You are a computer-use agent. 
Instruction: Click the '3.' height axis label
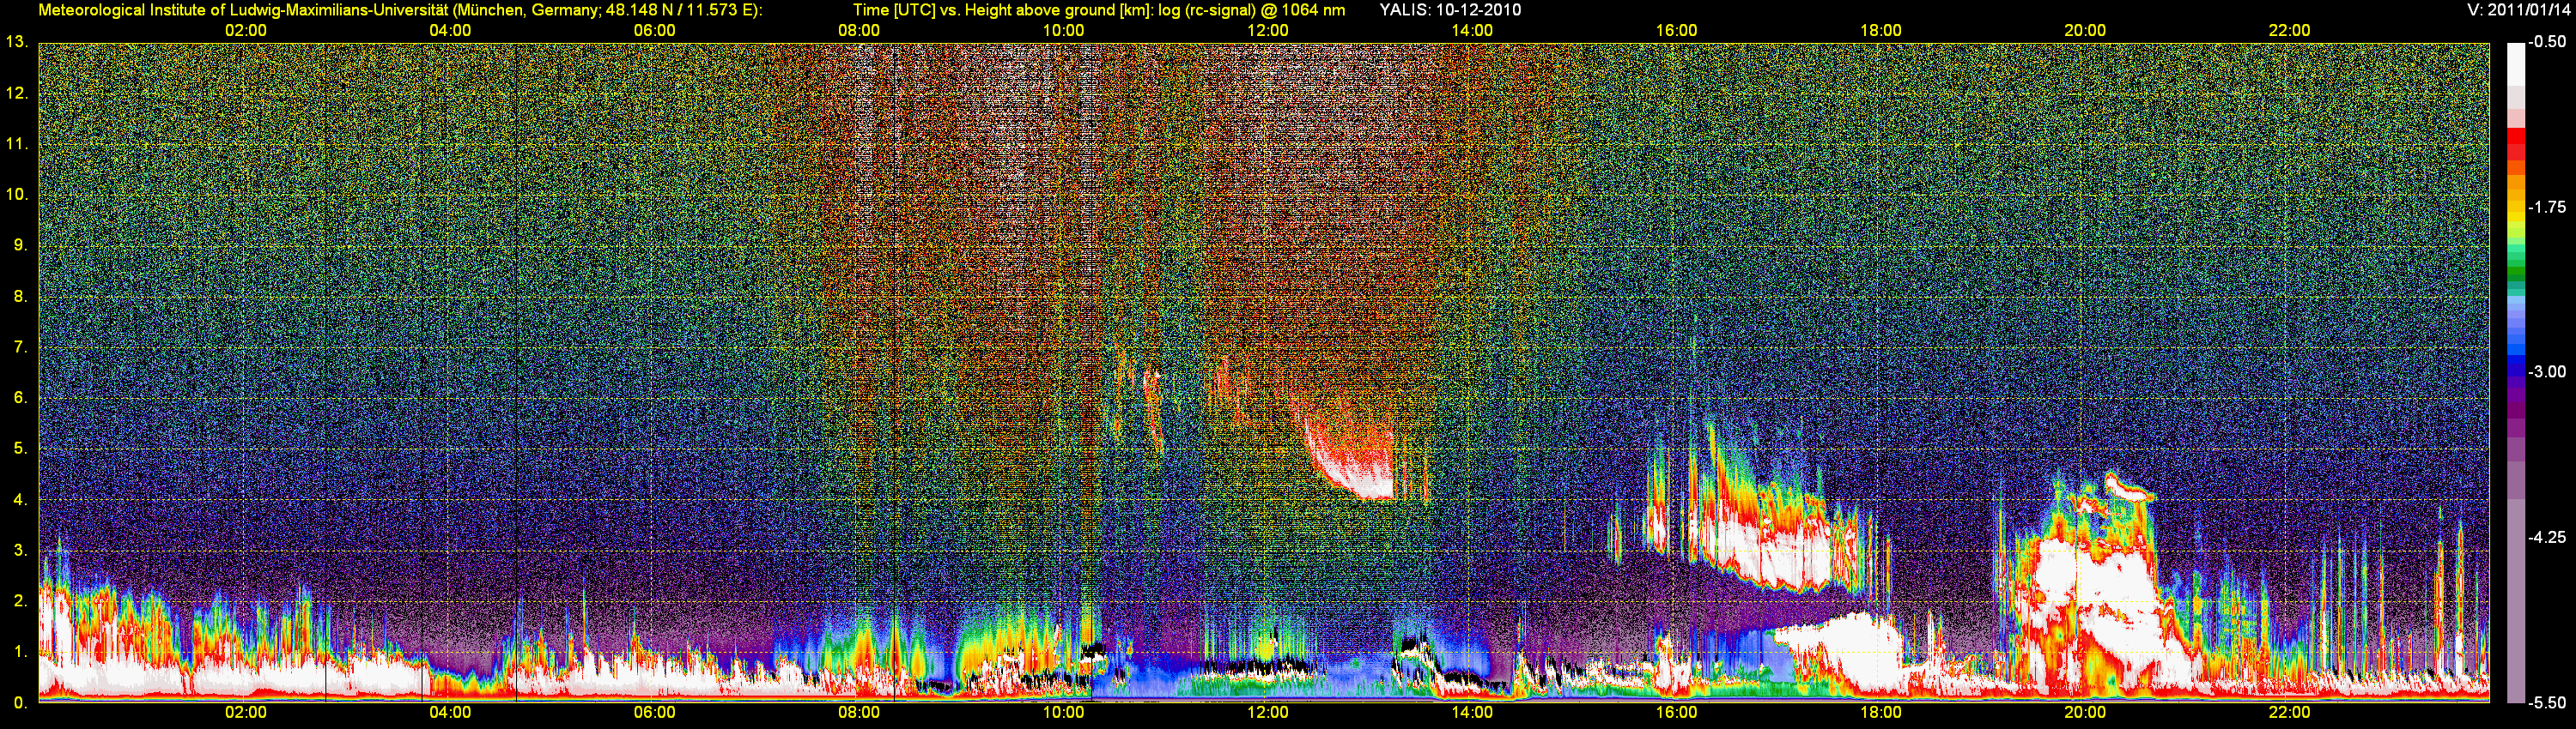coord(20,551)
